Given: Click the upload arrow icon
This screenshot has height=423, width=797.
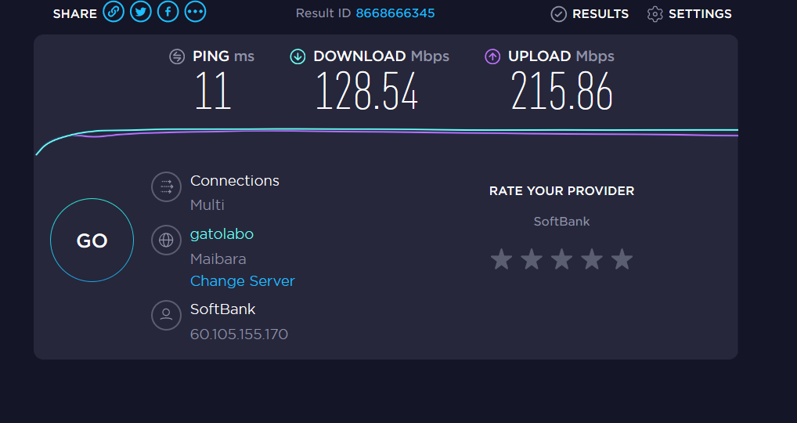Looking at the screenshot, I should 492,56.
